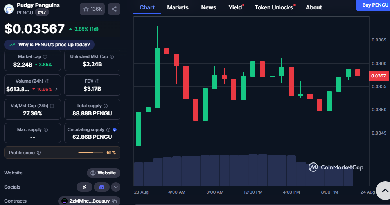
Task: Click the Pudgy Penguins logo avatar
Action: 9,9
